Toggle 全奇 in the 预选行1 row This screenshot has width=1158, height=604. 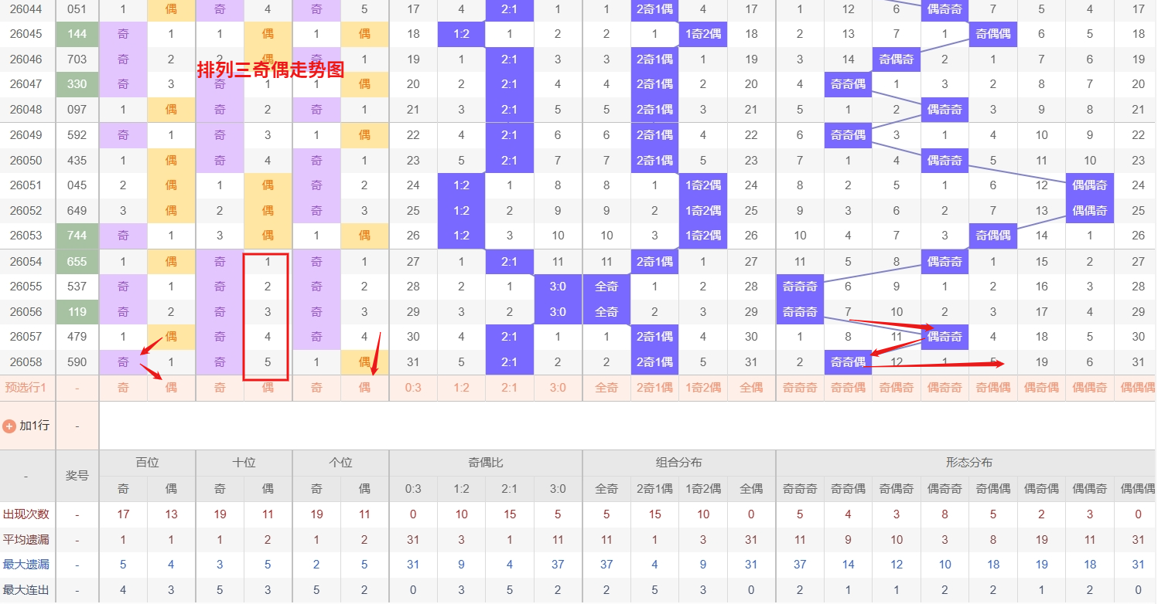pos(606,388)
